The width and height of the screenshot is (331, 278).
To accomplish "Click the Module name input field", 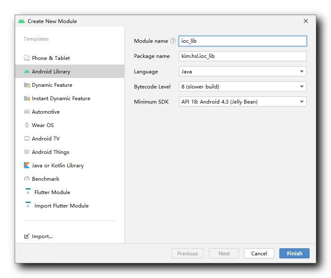I will point(242,41).
